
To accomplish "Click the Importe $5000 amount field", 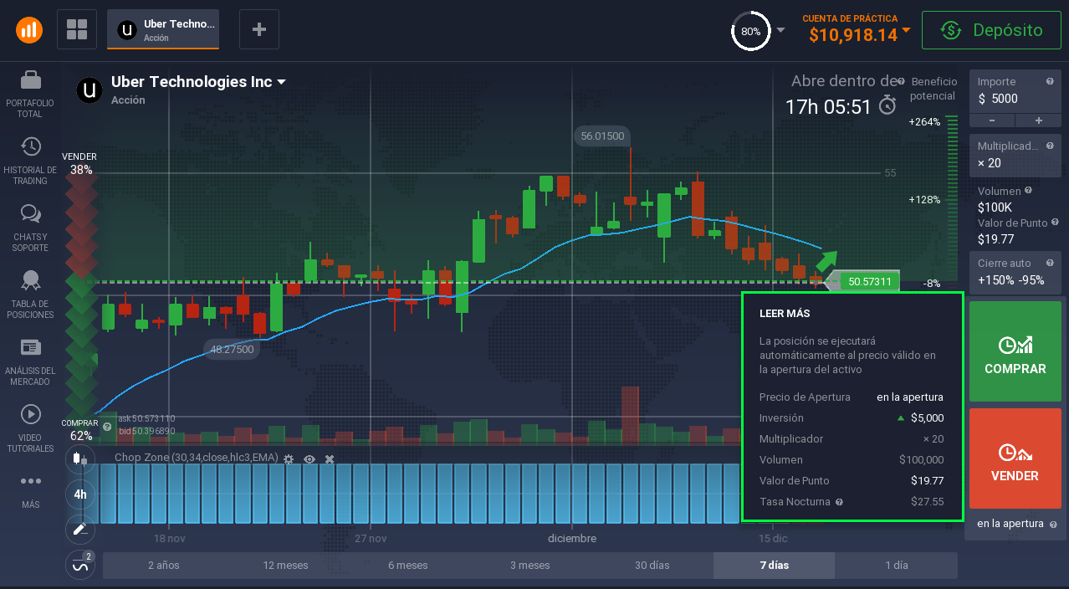I will pos(1015,91).
